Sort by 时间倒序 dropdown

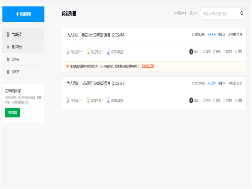pos(180,13)
